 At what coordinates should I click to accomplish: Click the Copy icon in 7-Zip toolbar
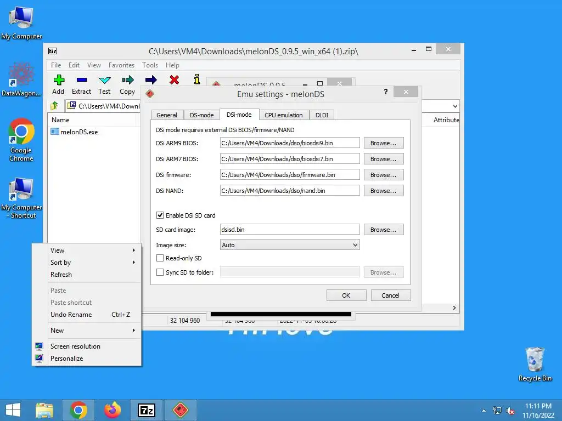coord(127,80)
